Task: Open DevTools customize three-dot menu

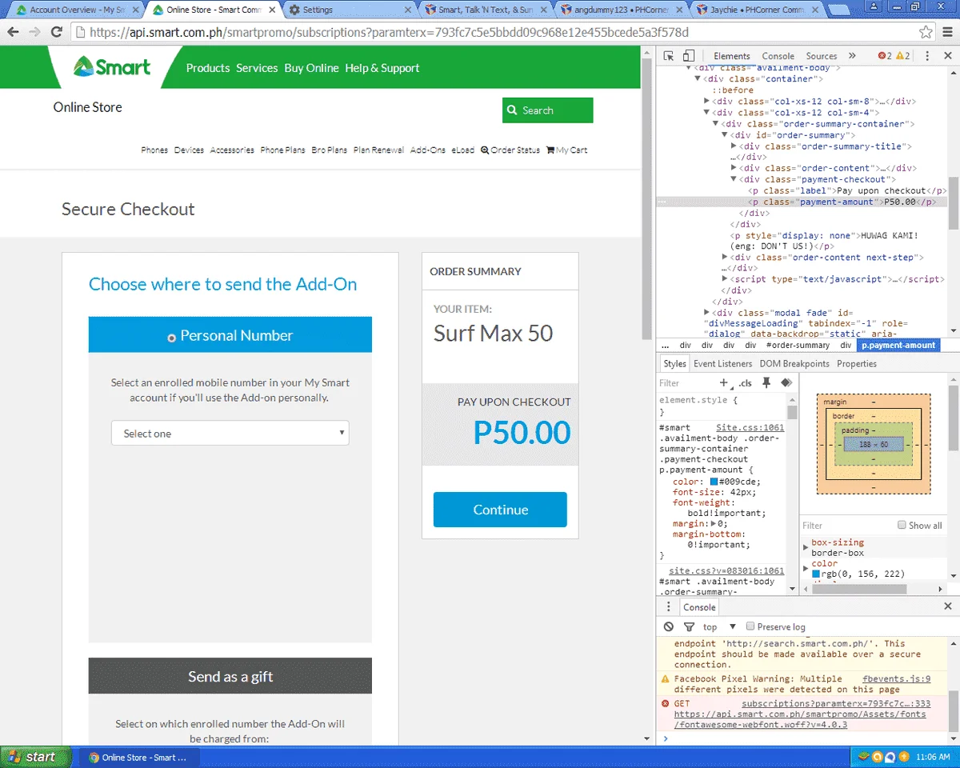Action: [x=927, y=56]
